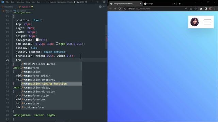Select the transition suggestion
The height and width of the screenshot is (122, 218).
click(51, 72)
